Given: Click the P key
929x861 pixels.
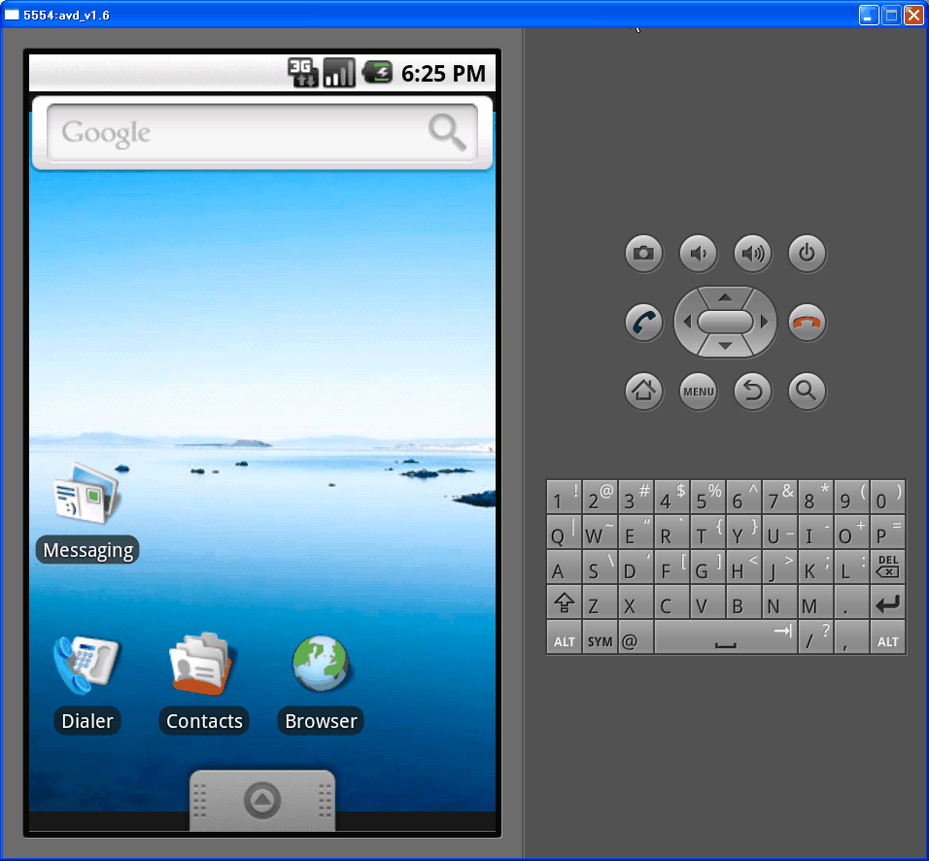Looking at the screenshot, I should (887, 532).
